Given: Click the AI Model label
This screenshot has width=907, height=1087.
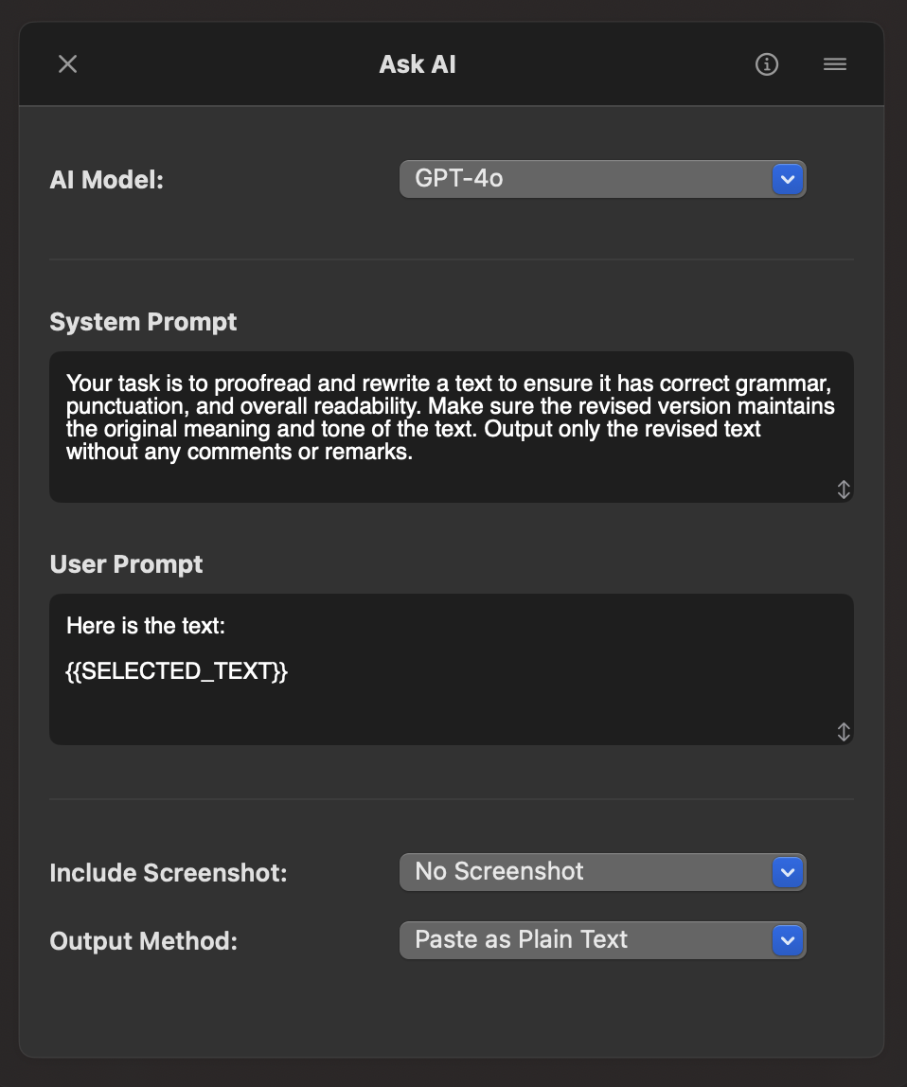Looking at the screenshot, I should point(107,180).
